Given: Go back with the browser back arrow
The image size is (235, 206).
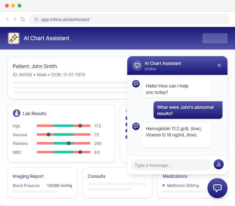Looking at the screenshot, I should tap(8, 19).
